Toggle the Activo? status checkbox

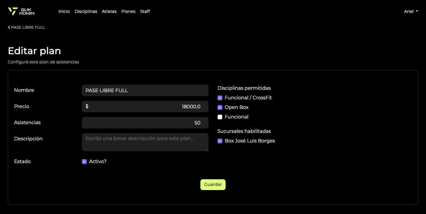pyautogui.click(x=84, y=162)
